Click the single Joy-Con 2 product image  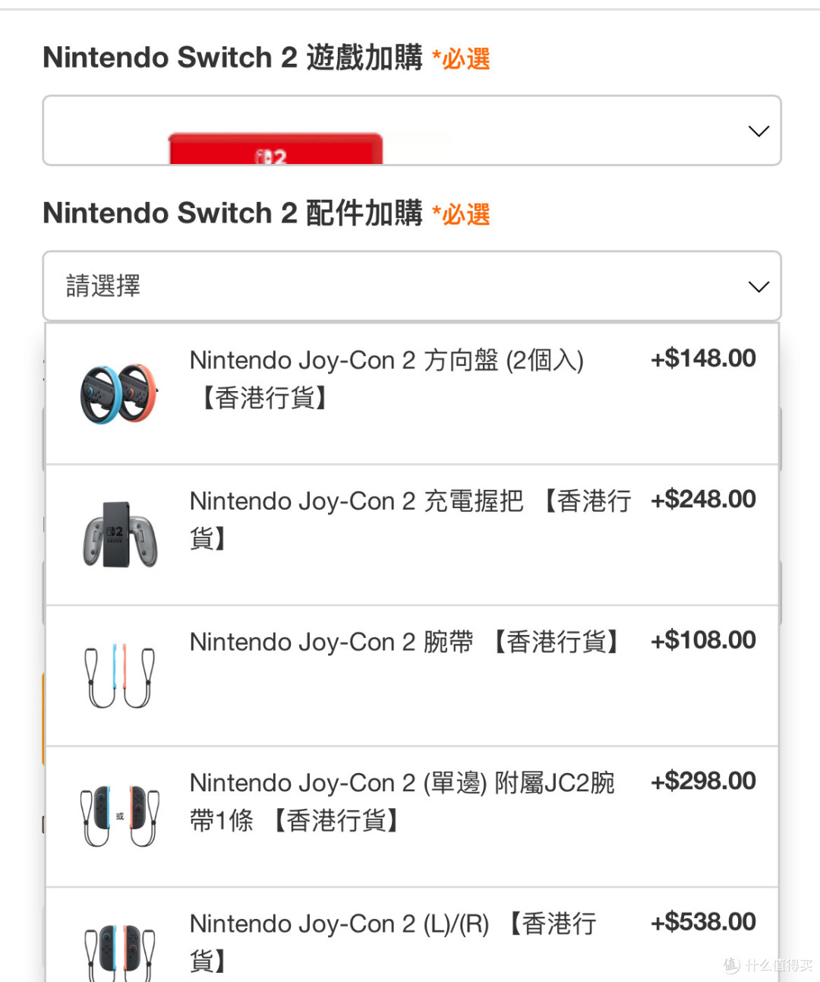120,816
